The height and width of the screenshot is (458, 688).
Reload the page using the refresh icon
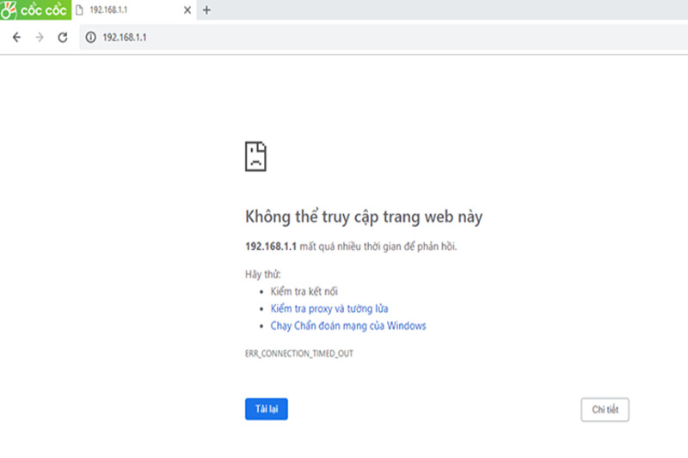click(x=63, y=37)
